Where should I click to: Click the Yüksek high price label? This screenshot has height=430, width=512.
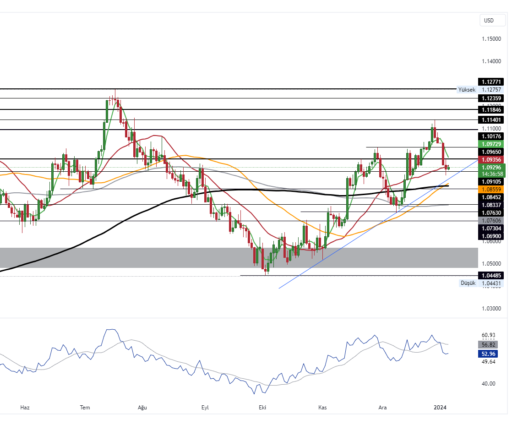coord(467,90)
